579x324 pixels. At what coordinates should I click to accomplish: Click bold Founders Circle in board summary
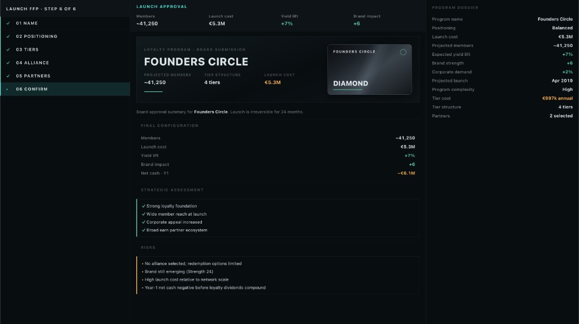[x=211, y=112]
